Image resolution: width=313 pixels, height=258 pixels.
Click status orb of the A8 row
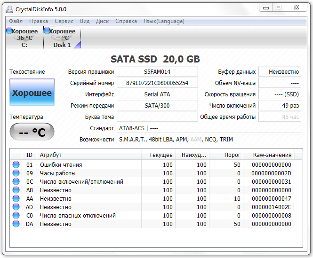click(16, 190)
